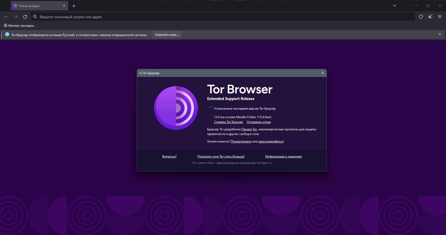
Task: Click the green update checkmark icon
Action: coord(211,107)
